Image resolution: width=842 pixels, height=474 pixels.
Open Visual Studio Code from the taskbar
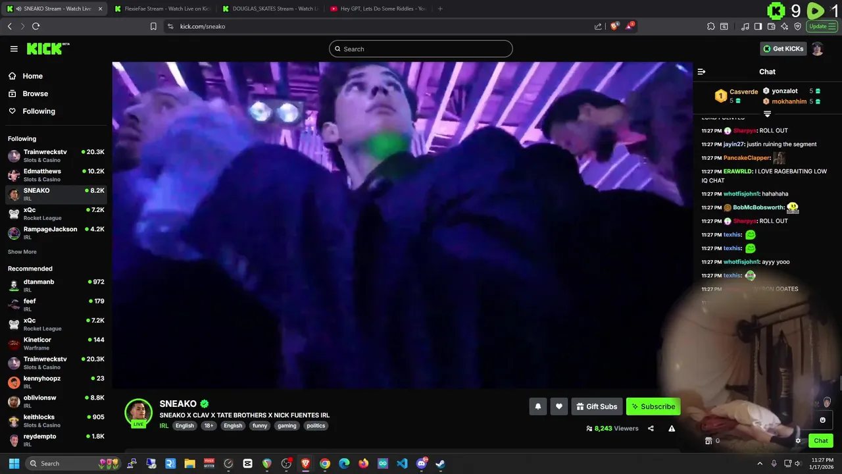point(402,463)
